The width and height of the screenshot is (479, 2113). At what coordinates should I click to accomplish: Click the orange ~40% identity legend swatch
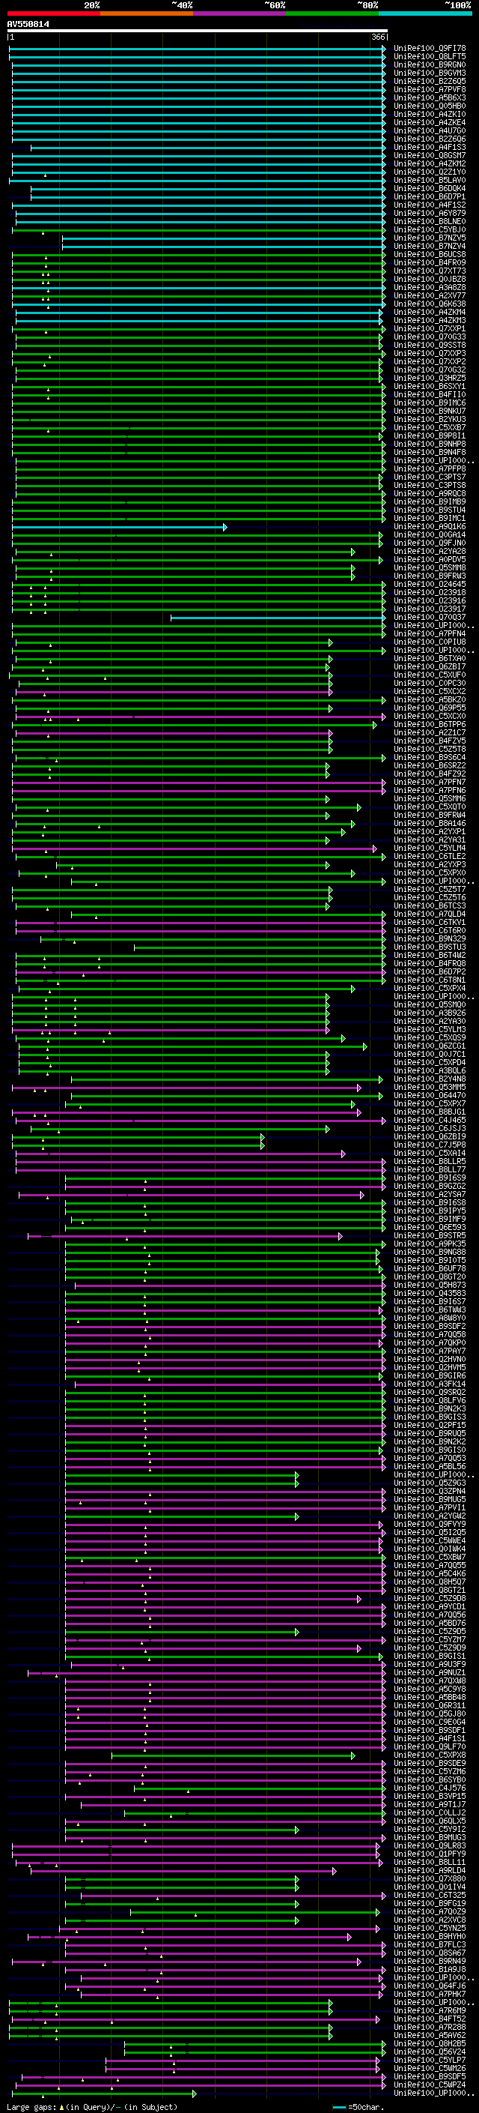[x=147, y=13]
